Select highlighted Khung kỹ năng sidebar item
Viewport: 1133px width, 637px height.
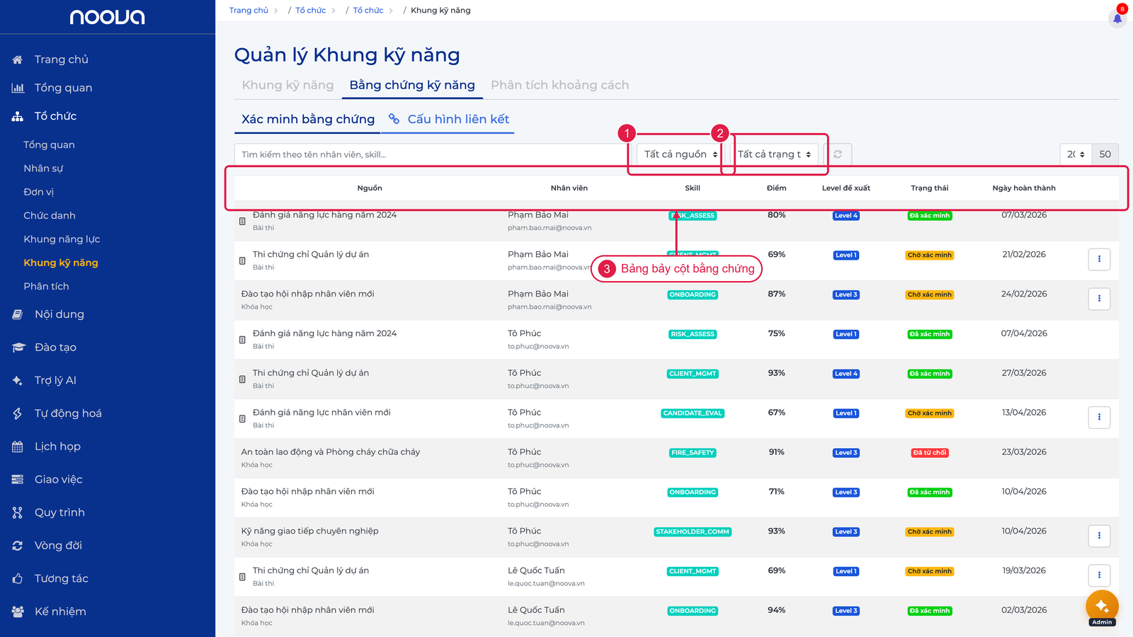[x=61, y=263]
